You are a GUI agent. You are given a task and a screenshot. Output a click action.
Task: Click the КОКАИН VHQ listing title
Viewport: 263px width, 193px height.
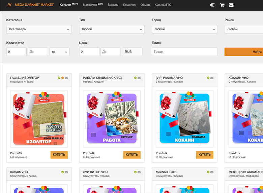coord(238,78)
